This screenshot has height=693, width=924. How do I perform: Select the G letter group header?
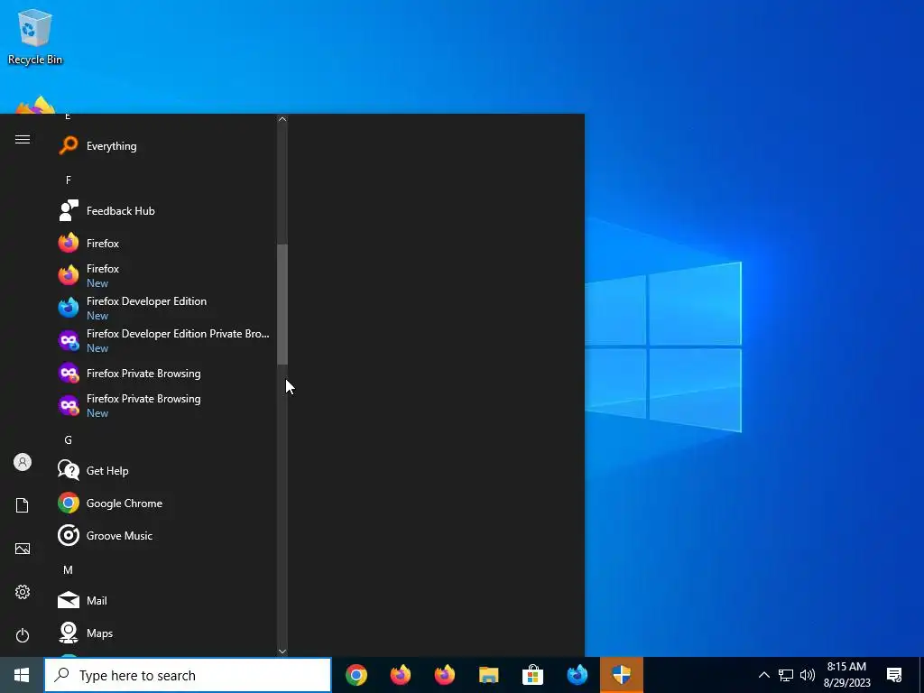coord(69,439)
